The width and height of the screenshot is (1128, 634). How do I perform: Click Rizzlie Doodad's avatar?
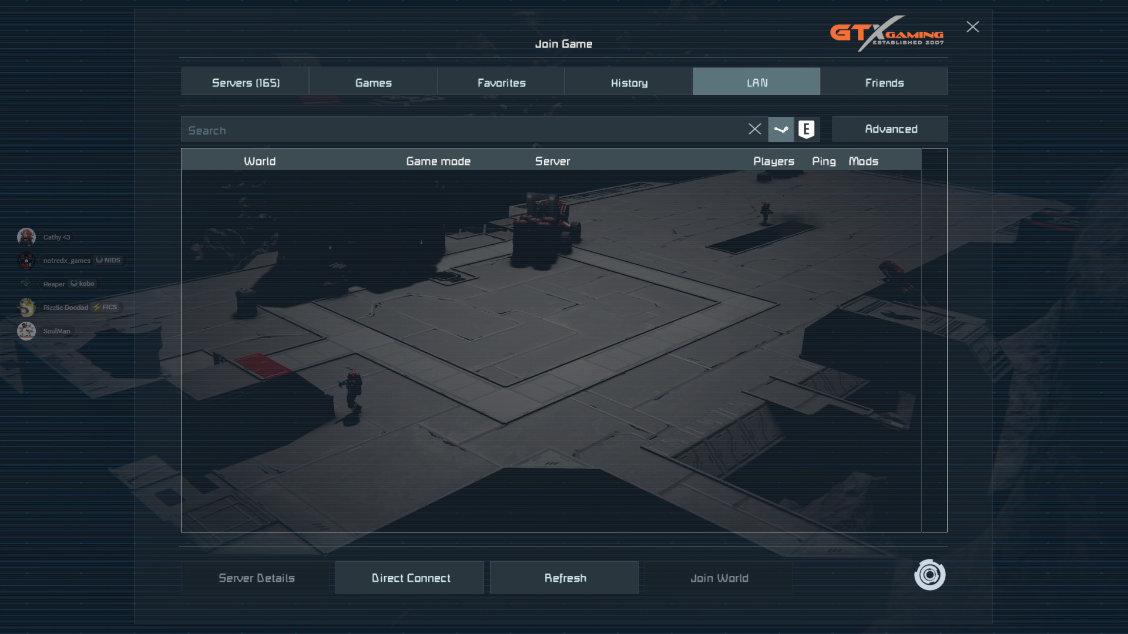click(x=26, y=307)
